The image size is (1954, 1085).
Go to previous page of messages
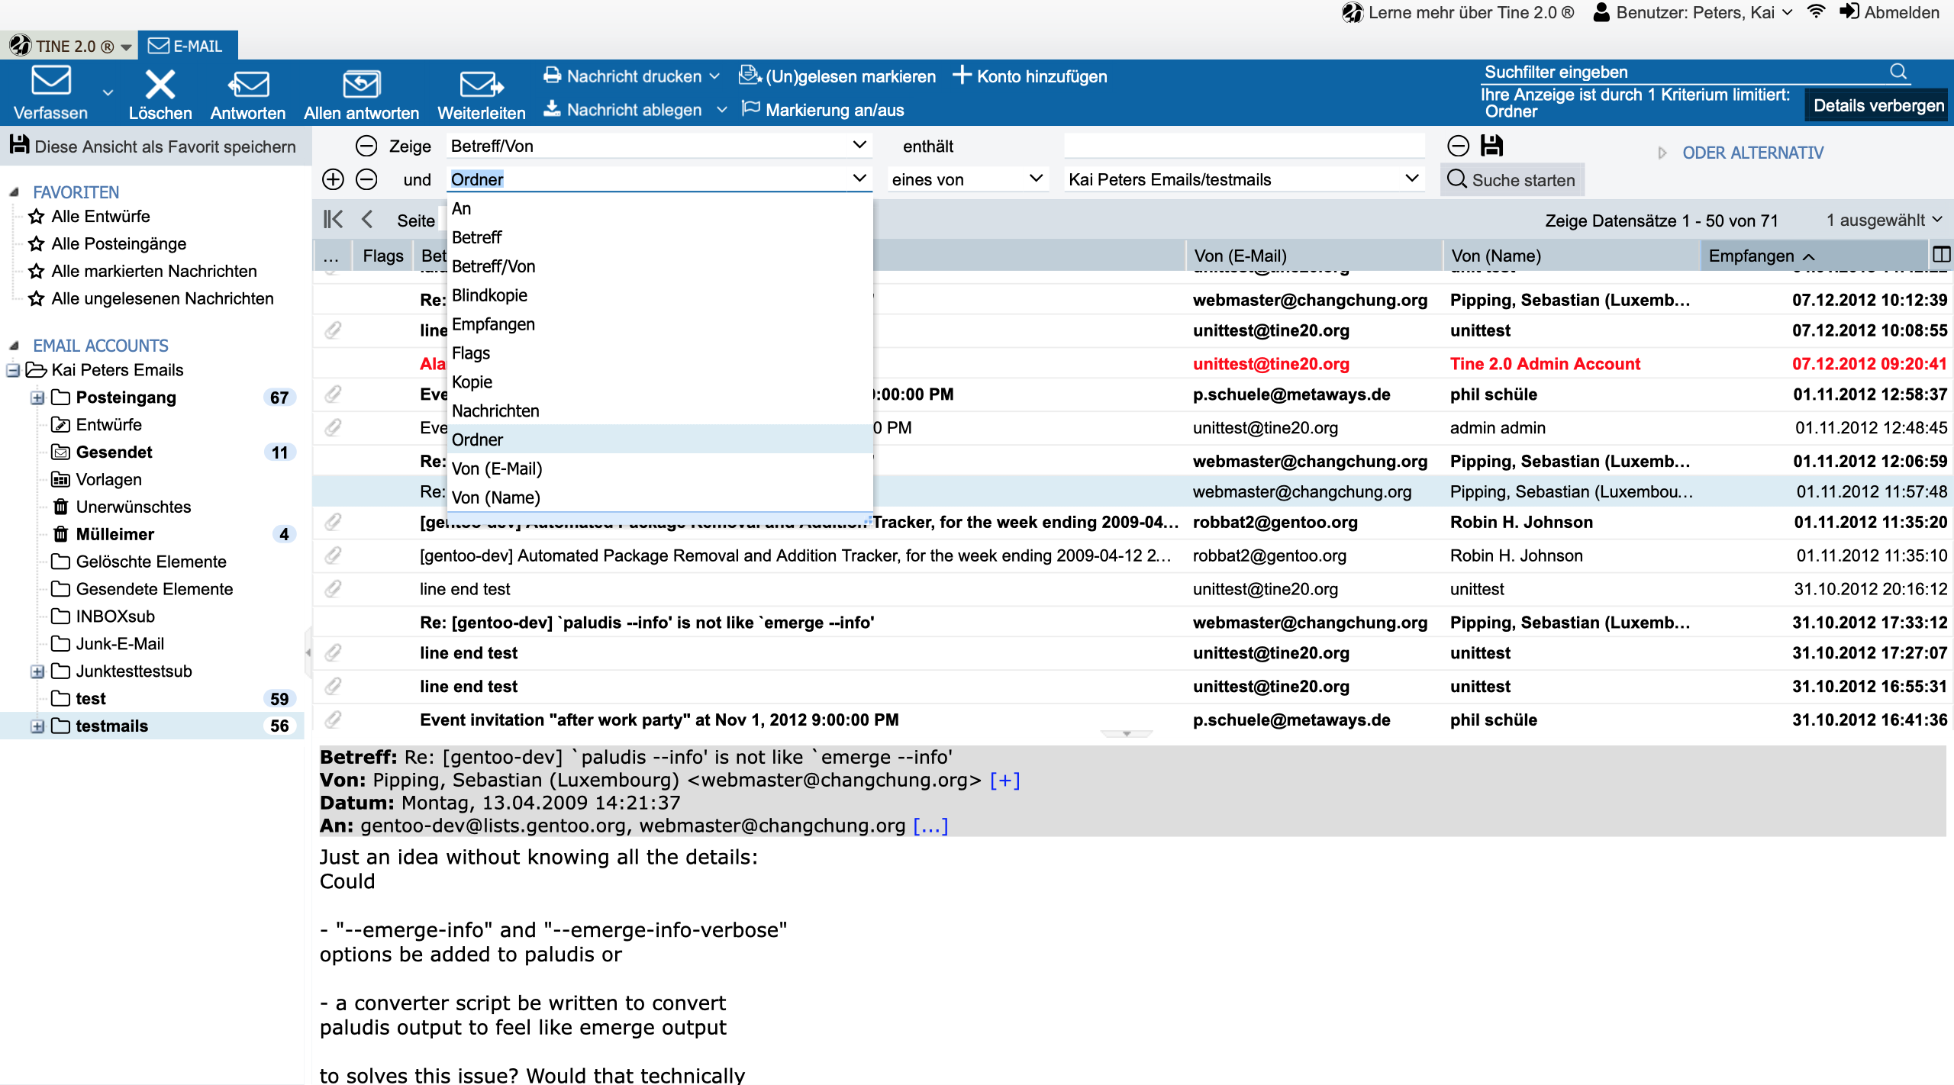367,220
